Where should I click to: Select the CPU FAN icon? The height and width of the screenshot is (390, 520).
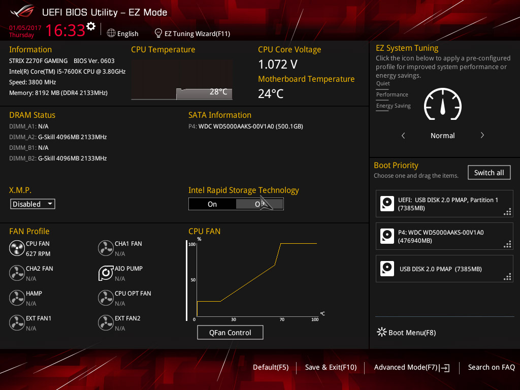point(17,248)
